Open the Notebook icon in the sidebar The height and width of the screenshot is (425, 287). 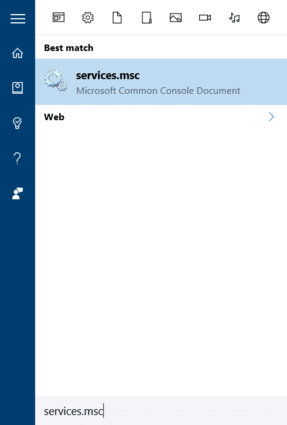click(18, 88)
